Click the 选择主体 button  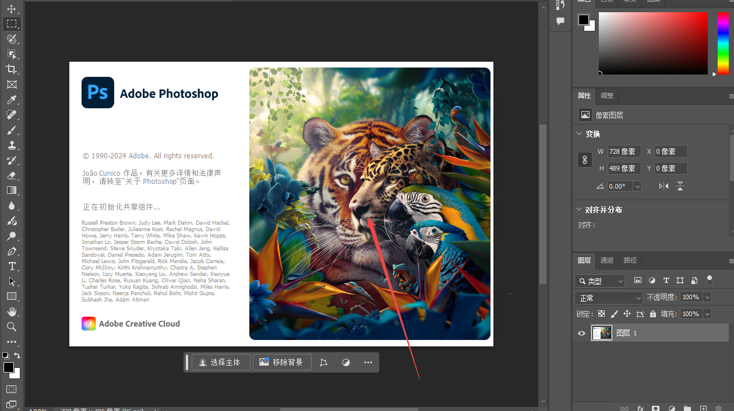220,362
